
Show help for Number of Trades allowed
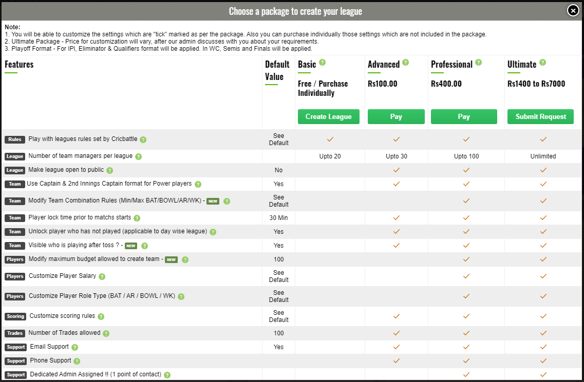(x=106, y=333)
